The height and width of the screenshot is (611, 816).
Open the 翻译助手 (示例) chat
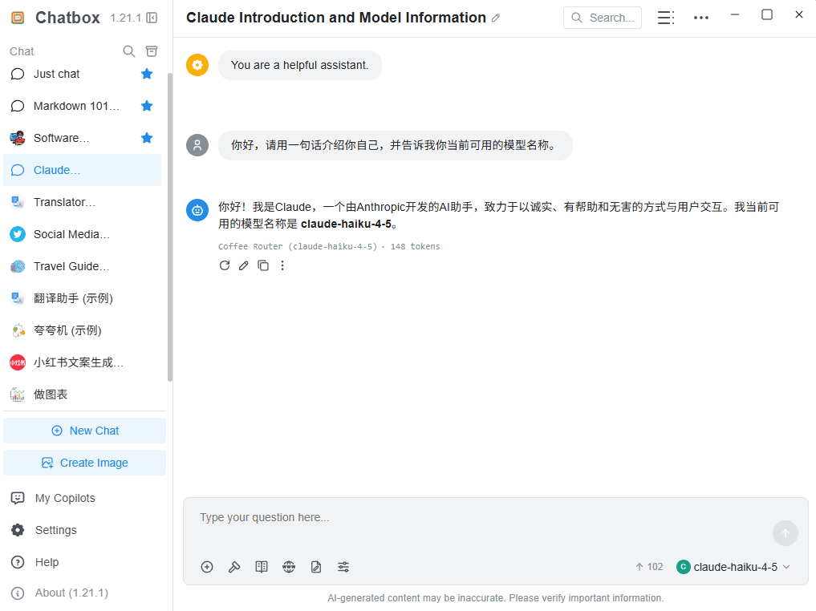point(82,298)
